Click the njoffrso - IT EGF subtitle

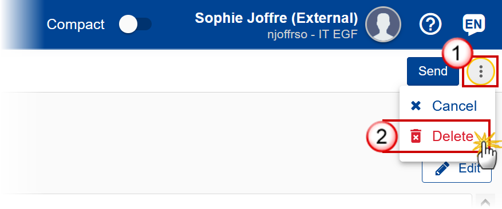[x=312, y=34]
